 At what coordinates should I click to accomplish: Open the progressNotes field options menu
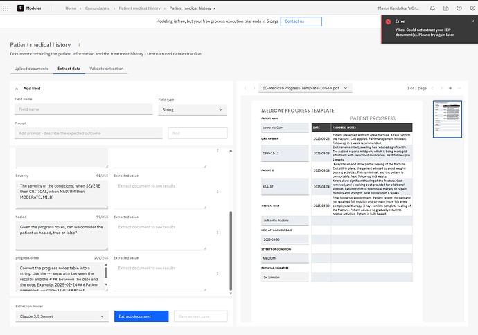pos(218,273)
